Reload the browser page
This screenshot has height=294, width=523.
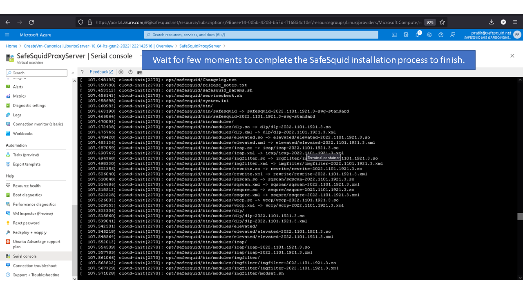pyautogui.click(x=31, y=22)
